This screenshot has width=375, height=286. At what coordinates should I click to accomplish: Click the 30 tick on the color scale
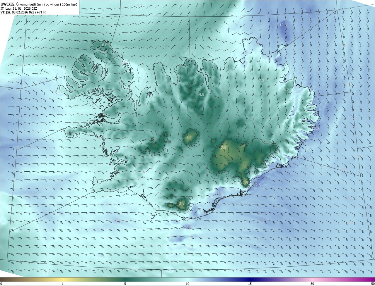(312, 284)
